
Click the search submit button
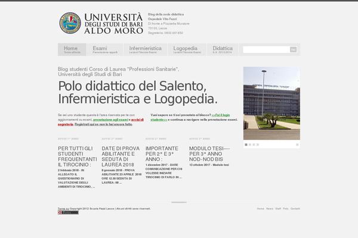point(293,49)
